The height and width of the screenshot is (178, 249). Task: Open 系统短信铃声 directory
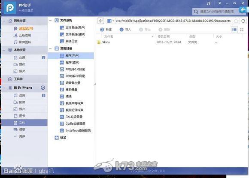[72, 110]
